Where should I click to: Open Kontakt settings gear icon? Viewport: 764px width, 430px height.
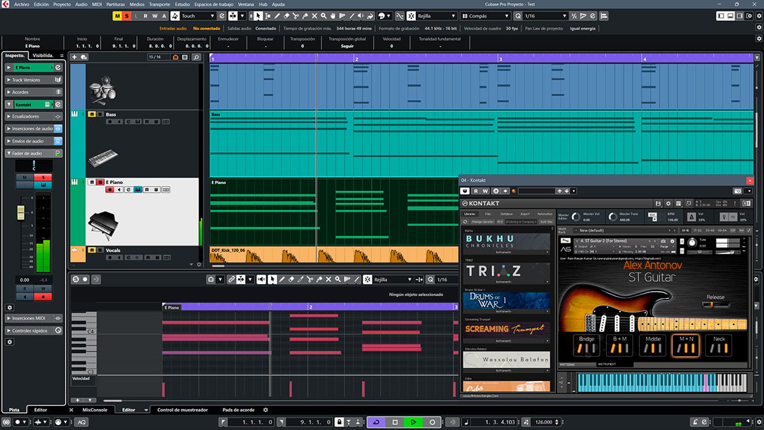tap(668, 203)
